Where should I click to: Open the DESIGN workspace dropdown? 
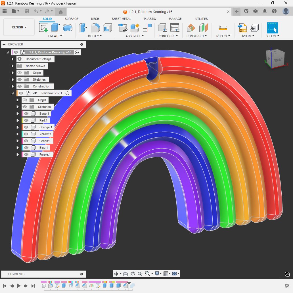pos(19,27)
